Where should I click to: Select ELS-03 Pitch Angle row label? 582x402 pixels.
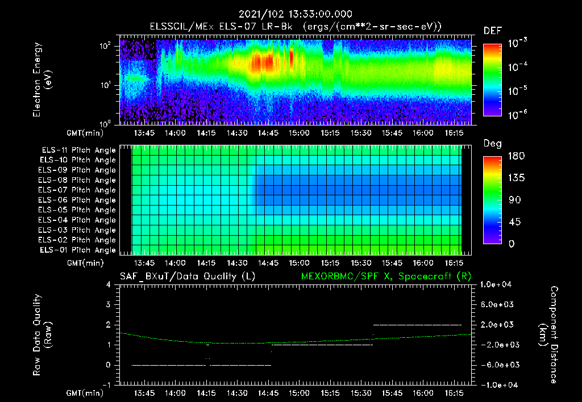[77, 230]
